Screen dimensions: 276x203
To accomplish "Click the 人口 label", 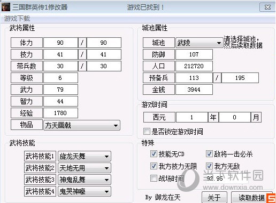I will 159,66.
